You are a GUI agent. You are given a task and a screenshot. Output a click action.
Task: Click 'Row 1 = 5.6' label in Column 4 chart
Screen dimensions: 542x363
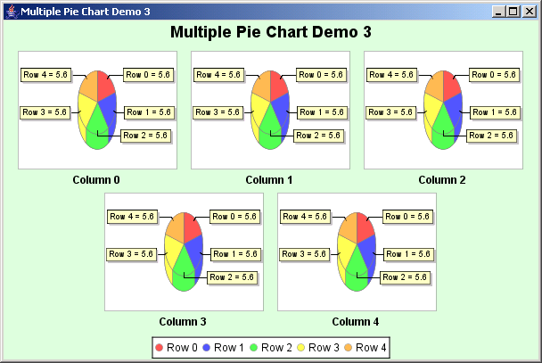click(407, 254)
